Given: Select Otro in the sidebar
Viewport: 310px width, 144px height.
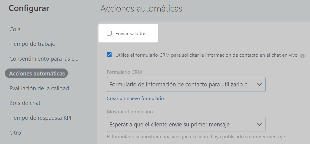Looking at the screenshot, I should pos(15,132).
